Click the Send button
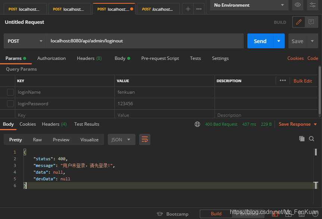 259,41
